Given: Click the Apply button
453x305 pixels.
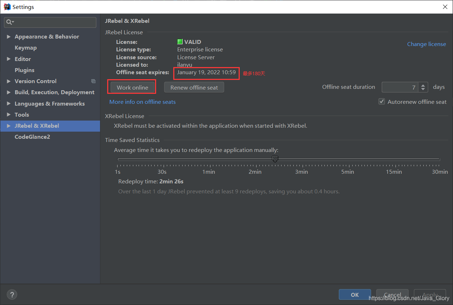Looking at the screenshot, I should (430, 295).
